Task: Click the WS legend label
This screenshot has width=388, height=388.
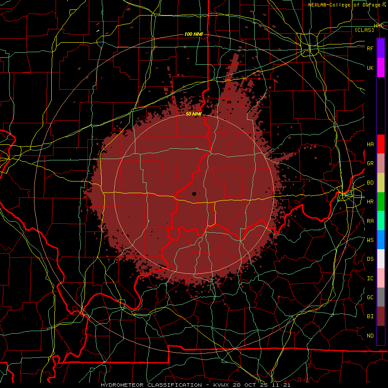Action: (x=370, y=240)
